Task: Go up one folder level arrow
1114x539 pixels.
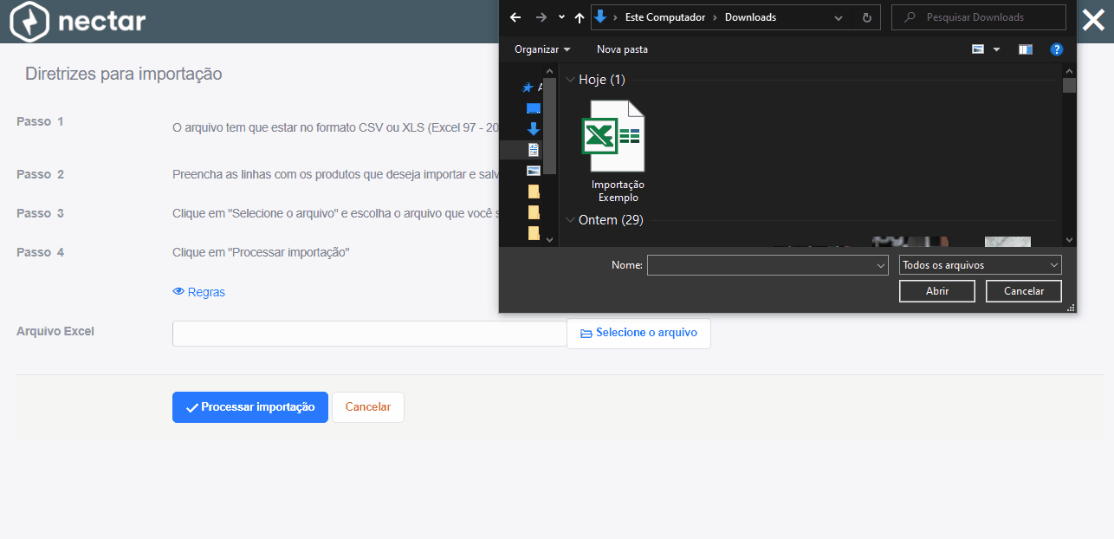Action: coord(580,17)
